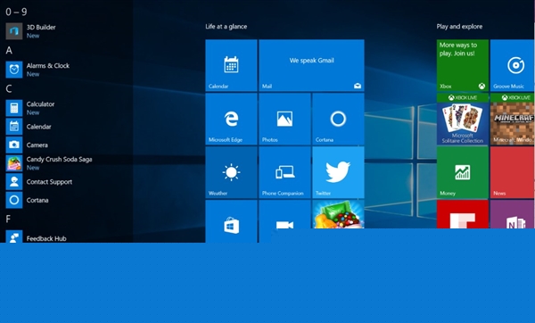
Task: Launch Calculator from the app list
Action: tap(14, 108)
